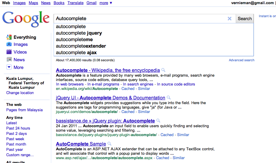The image size is (276, 163).
Task: Filter results by Past year
Action: [15, 149]
